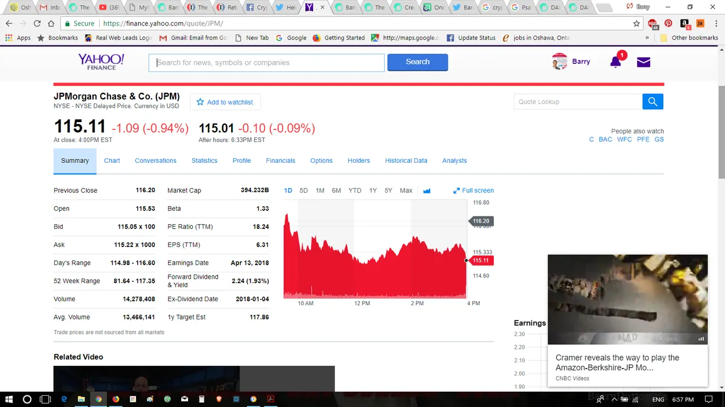Open Microsoft Edge from the taskbar
725x407 pixels.
(64, 399)
